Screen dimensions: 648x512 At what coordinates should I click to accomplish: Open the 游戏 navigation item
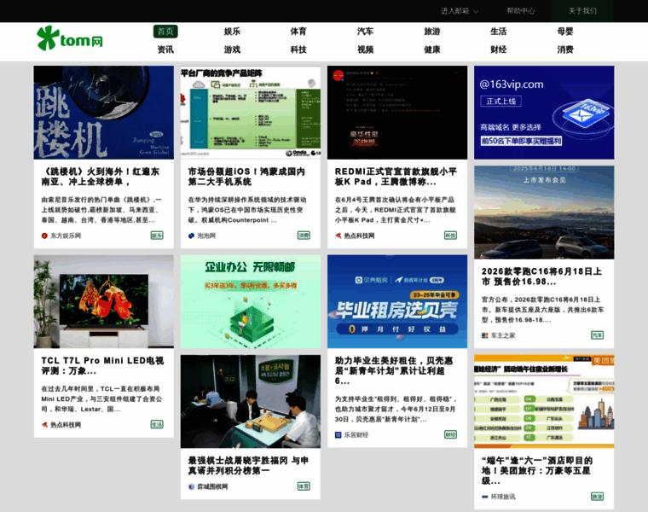click(x=232, y=49)
